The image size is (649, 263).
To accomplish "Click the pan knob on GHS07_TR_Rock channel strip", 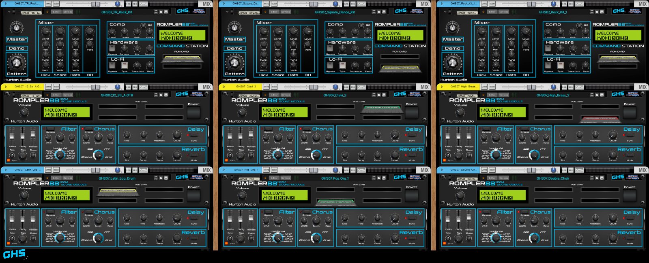I will (x=118, y=4).
